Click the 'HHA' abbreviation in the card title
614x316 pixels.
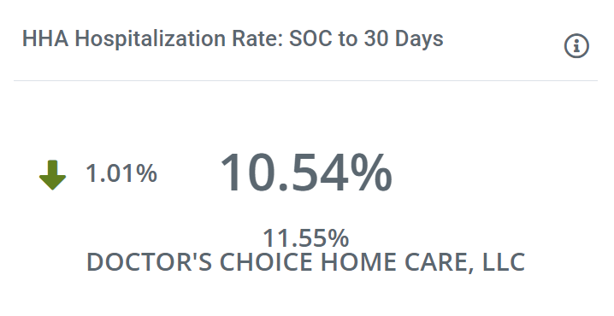45,38
